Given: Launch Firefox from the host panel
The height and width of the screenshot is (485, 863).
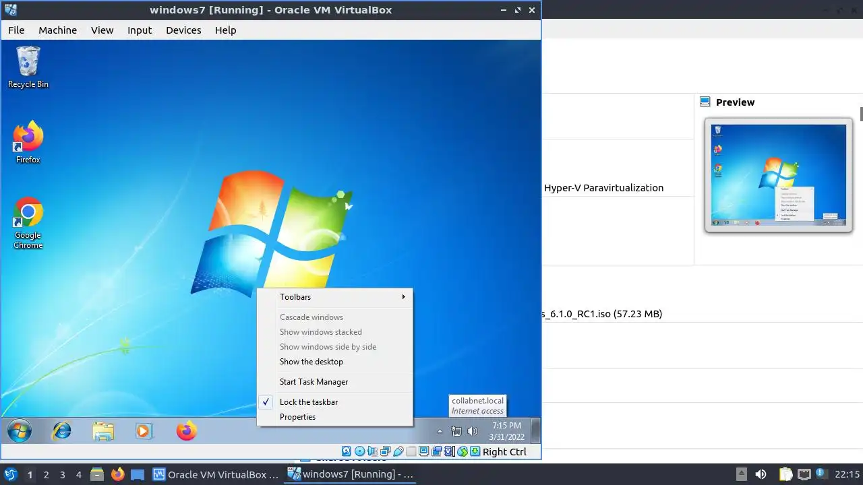Looking at the screenshot, I should (x=117, y=474).
